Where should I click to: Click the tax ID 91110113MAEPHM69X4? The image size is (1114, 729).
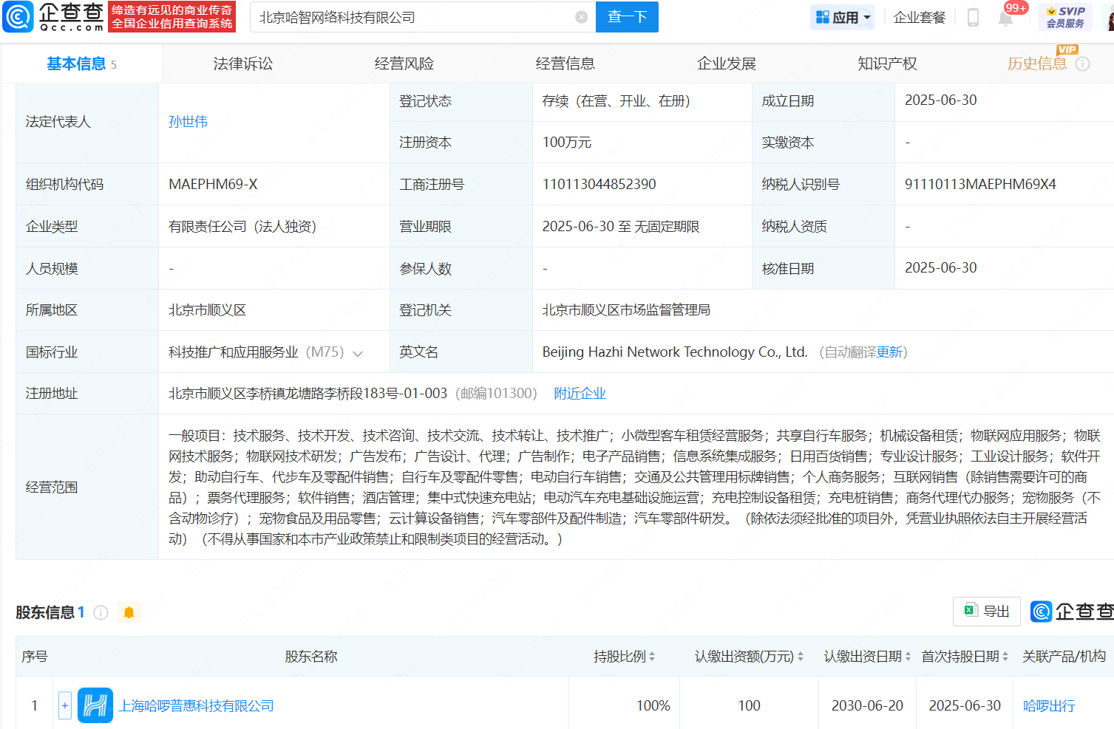click(x=980, y=184)
